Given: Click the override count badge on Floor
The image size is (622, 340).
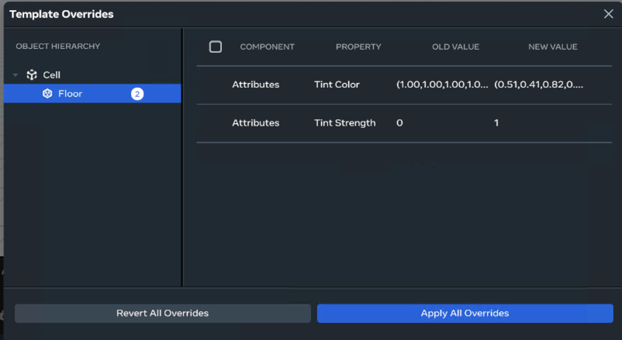Looking at the screenshot, I should [137, 94].
